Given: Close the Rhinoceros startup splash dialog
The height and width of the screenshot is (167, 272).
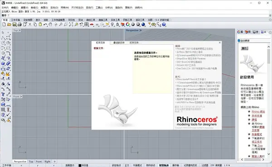Looking at the screenshot, I should tap(220, 43).
